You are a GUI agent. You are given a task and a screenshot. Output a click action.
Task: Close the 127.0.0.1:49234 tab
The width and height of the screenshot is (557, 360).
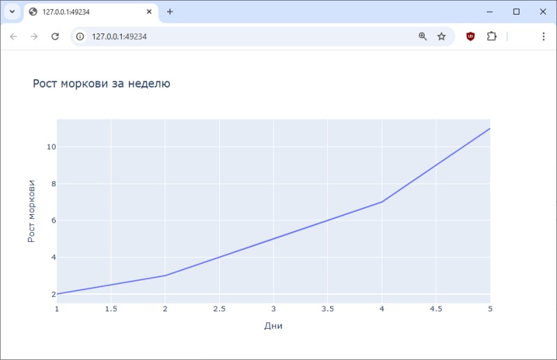(x=148, y=12)
